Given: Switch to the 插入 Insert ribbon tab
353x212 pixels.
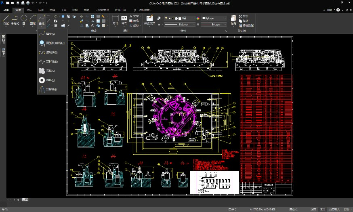Looking at the screenshot, I should pos(29,9).
